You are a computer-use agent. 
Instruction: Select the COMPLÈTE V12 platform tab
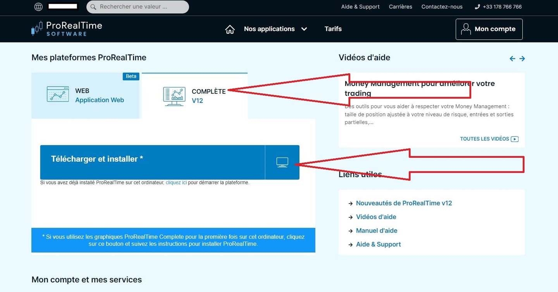pyautogui.click(x=195, y=96)
